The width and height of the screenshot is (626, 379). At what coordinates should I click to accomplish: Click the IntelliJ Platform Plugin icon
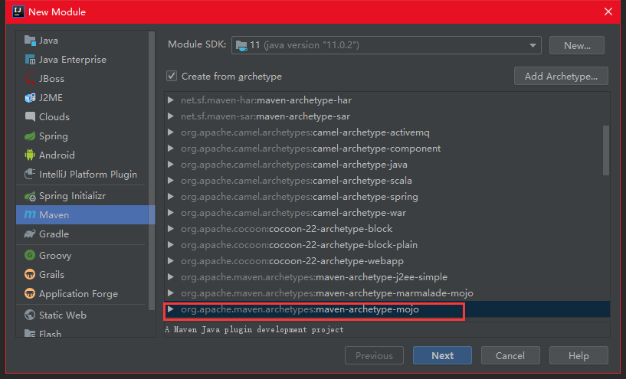tap(30, 174)
